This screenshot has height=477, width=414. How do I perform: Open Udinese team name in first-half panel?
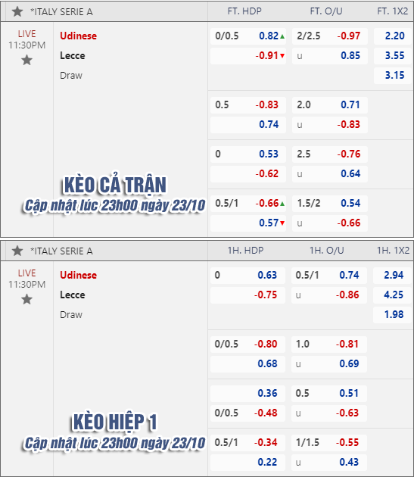pos(78,275)
